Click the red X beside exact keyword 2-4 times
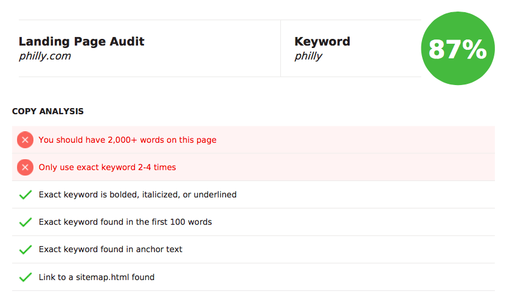Screen dimensions: 529x305 (26, 168)
